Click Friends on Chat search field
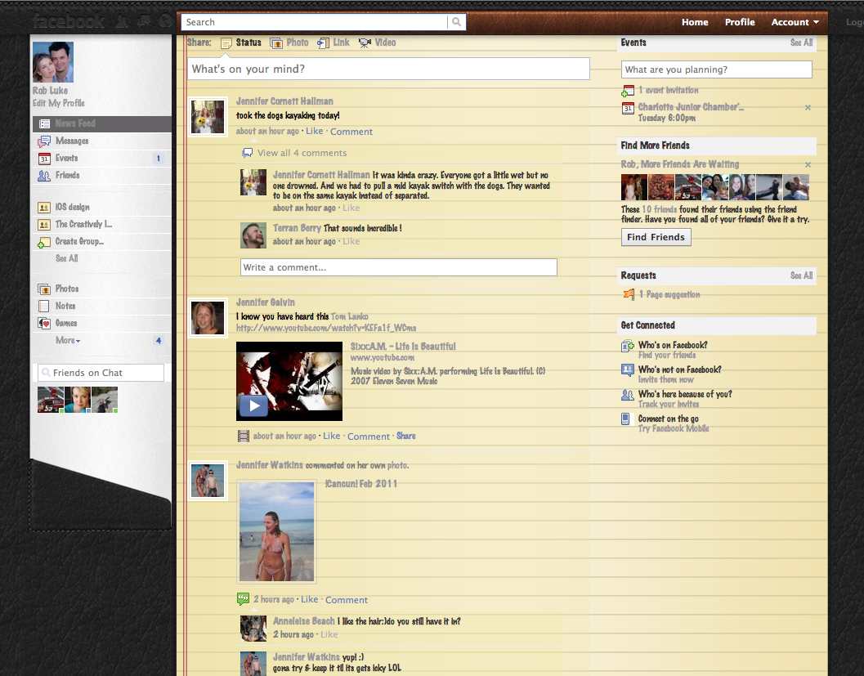864x676 pixels. (x=101, y=373)
